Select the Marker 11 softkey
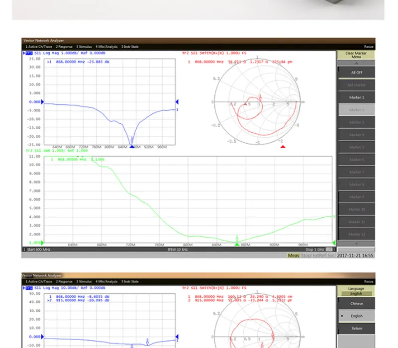 [356, 222]
